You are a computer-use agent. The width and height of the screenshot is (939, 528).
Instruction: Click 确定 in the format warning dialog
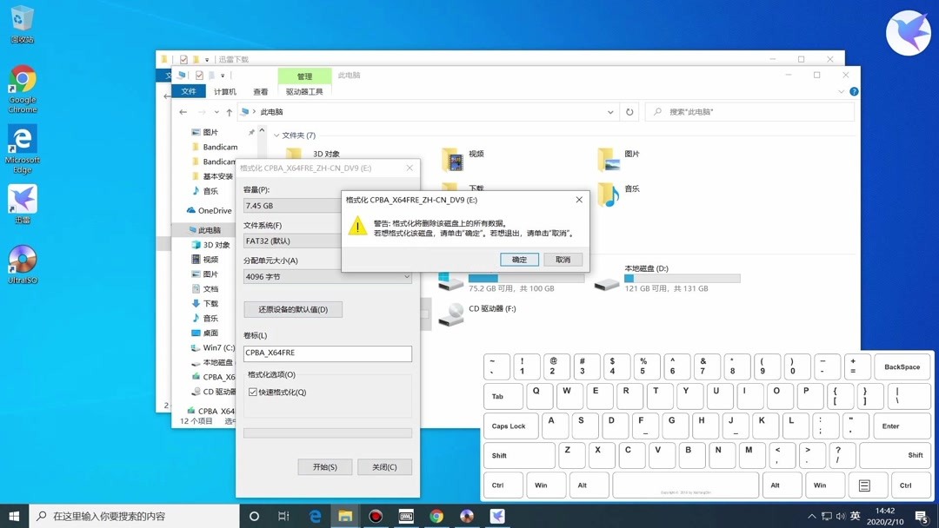[519, 258]
